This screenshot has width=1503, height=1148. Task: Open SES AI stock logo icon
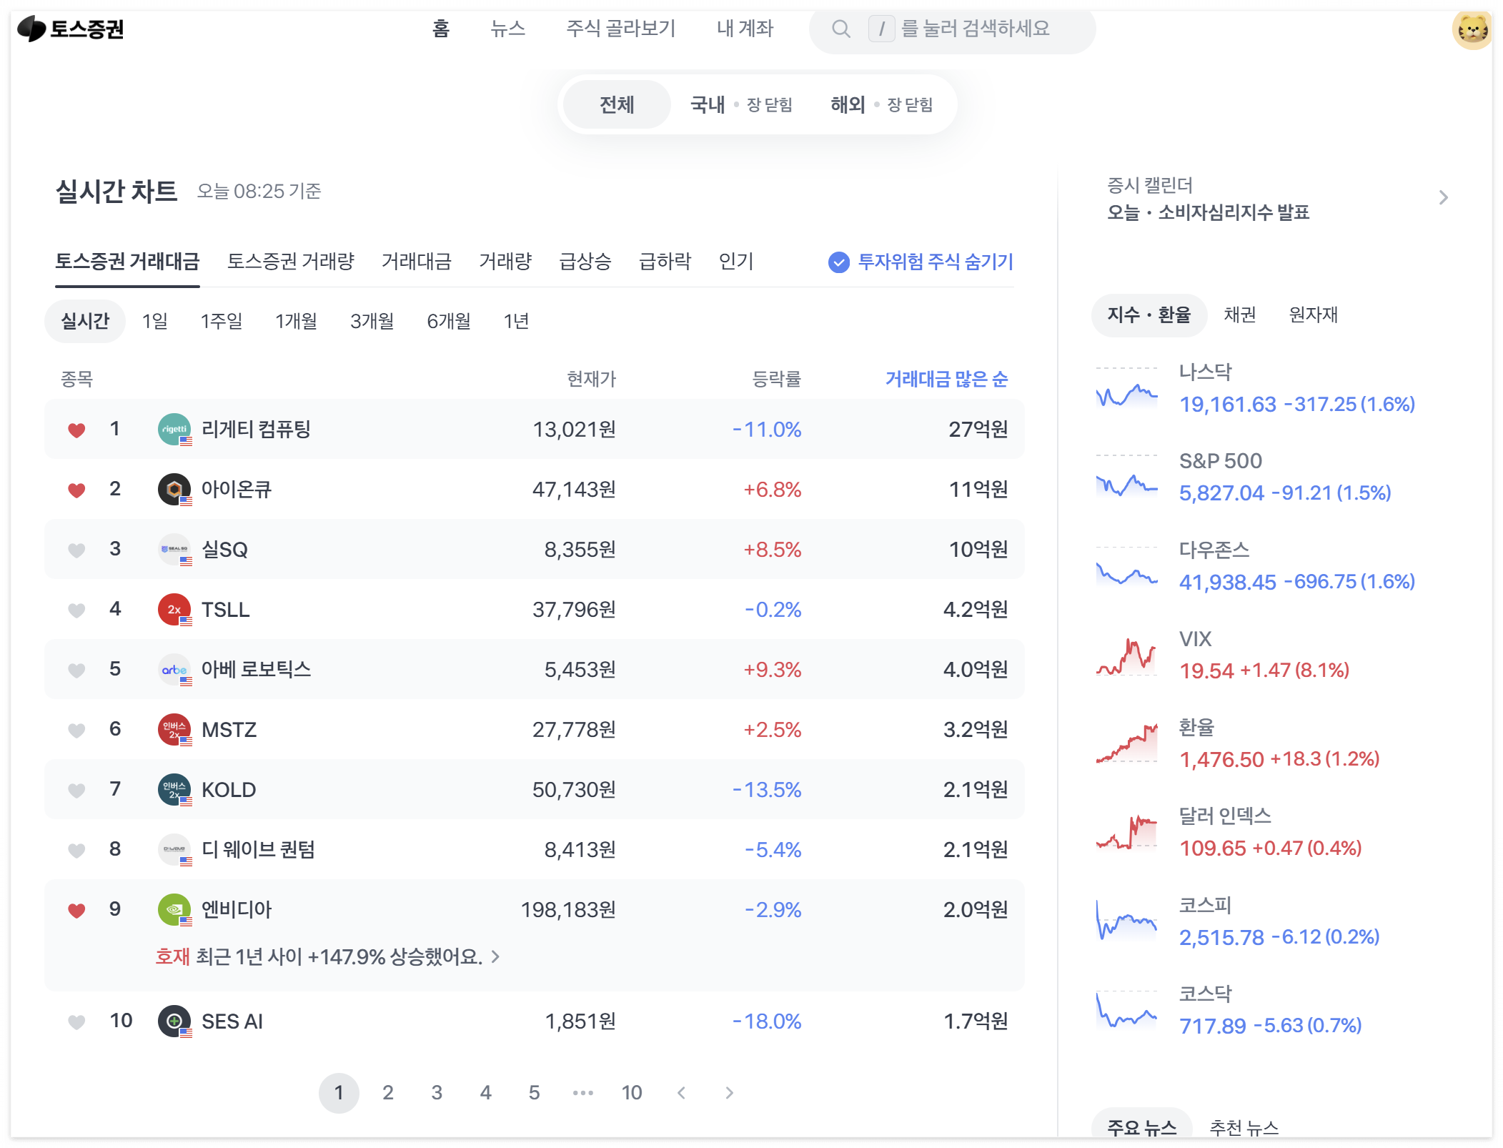174,1021
